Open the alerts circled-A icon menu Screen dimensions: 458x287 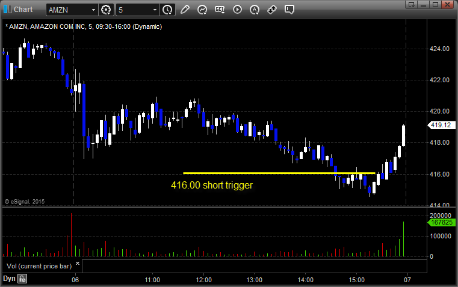255,10
